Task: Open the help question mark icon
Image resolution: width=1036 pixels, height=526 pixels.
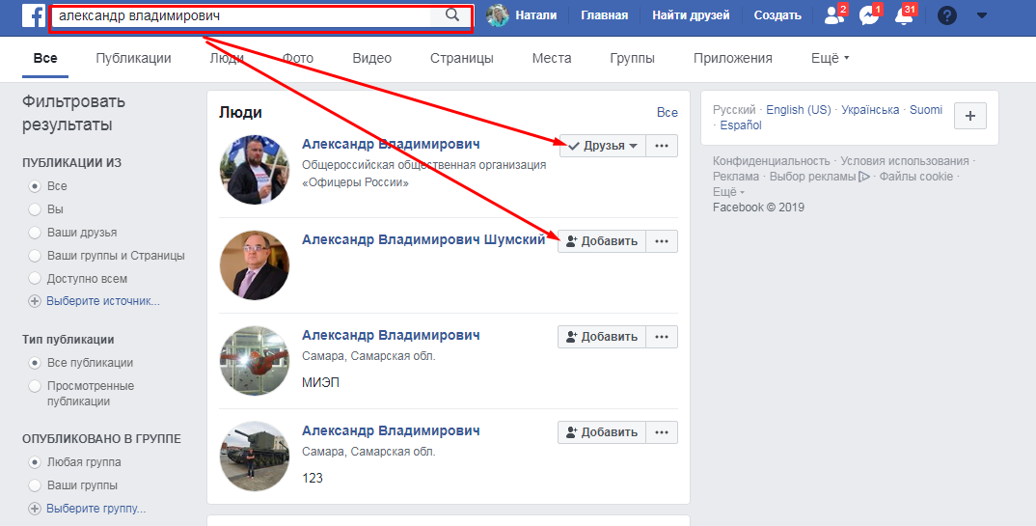Action: pos(947,15)
